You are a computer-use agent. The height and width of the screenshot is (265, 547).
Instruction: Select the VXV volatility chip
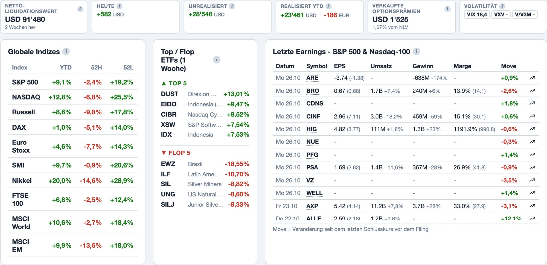501,14
